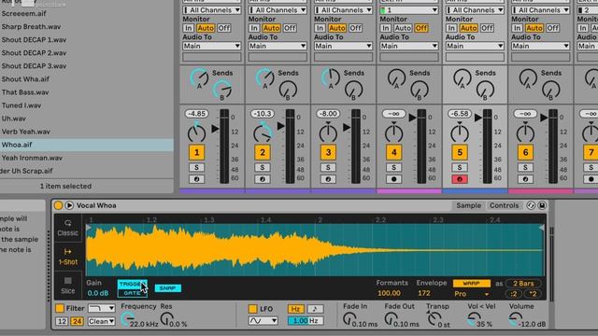Click the TRIGGER mode button
The height and width of the screenshot is (336, 598).
pos(132,284)
